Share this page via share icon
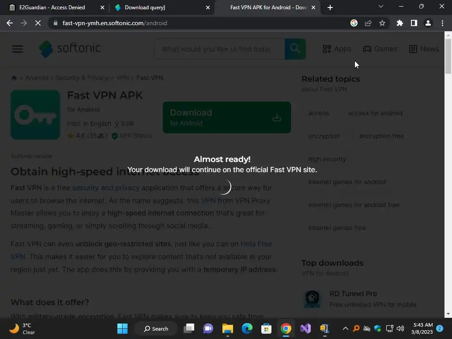The image size is (452, 339). click(x=368, y=23)
